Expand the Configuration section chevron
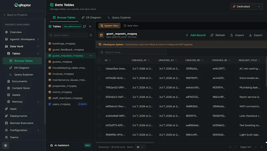 (x=38, y=130)
